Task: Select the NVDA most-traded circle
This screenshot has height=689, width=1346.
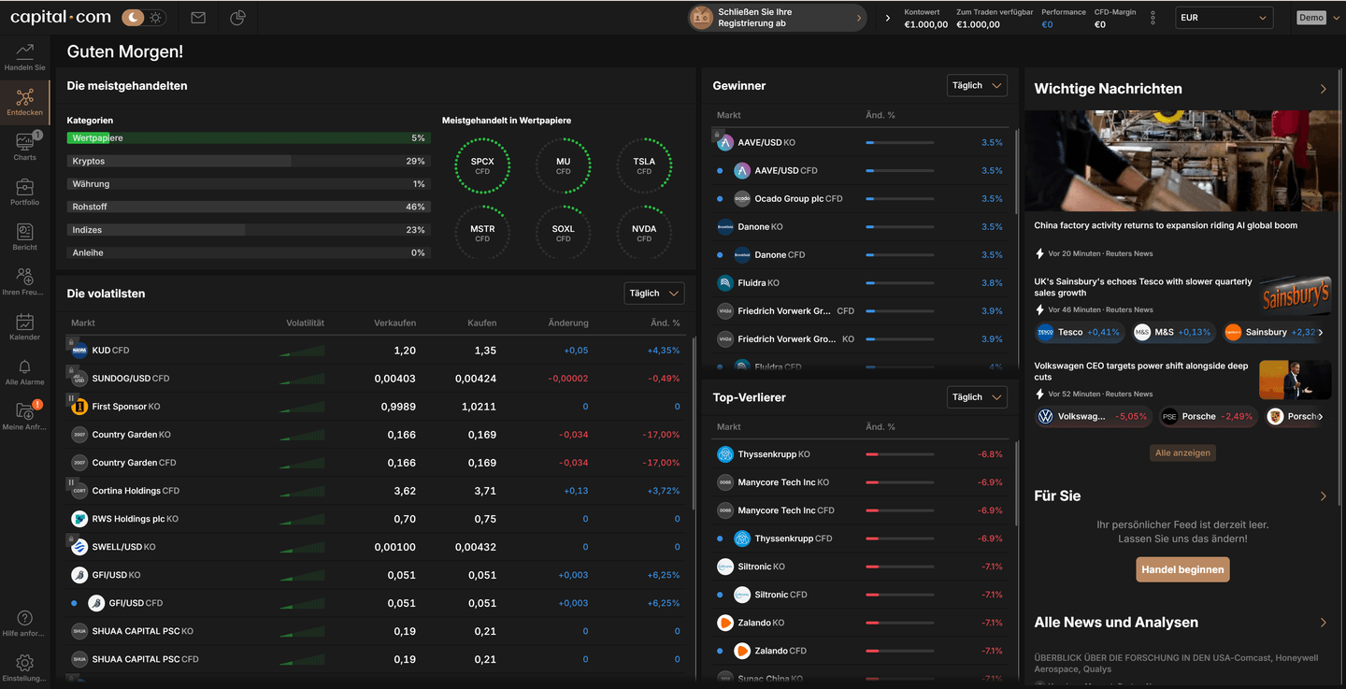Action: tap(644, 233)
